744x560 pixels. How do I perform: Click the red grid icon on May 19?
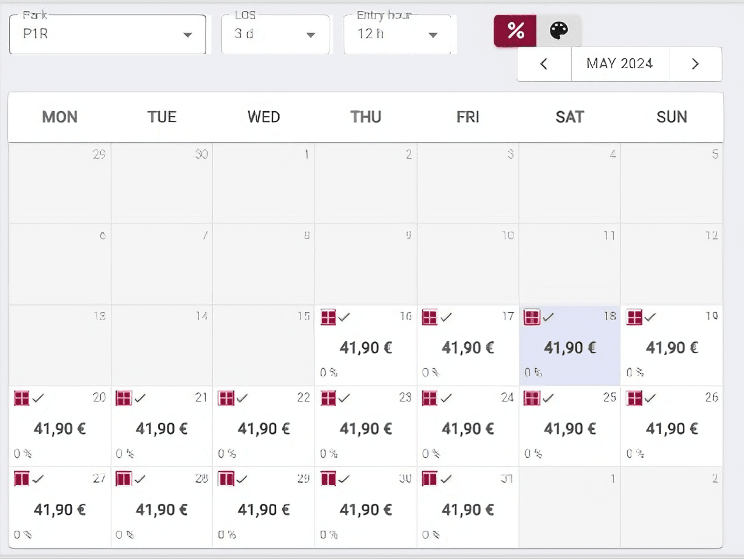635,318
